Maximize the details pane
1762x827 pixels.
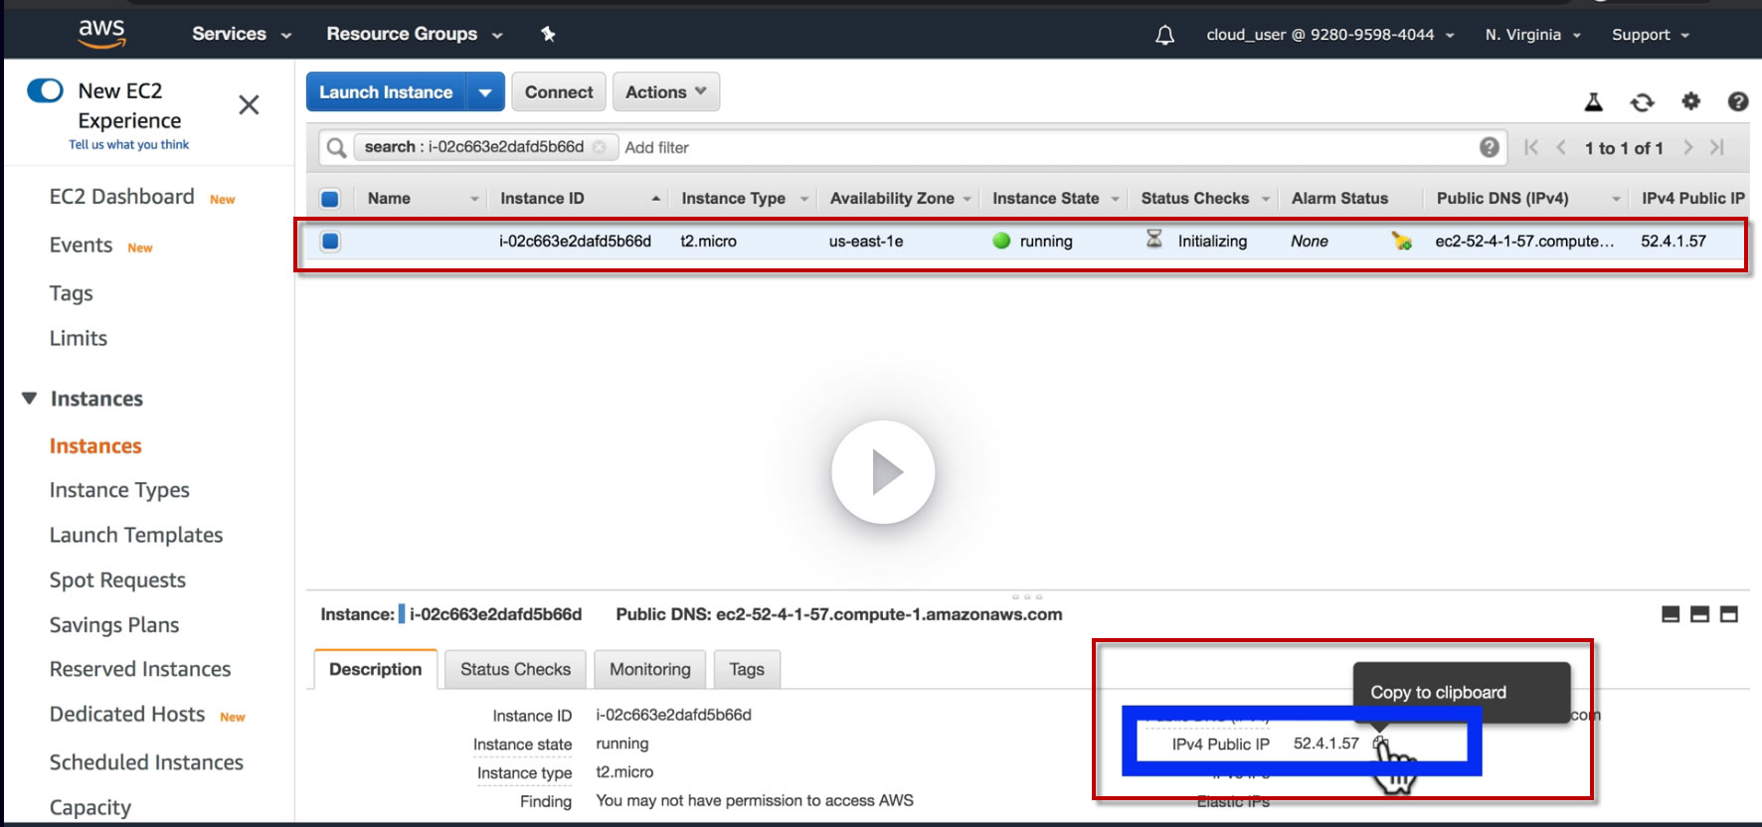click(x=1729, y=614)
